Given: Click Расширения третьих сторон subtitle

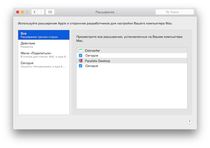Looking at the screenshot, I should pyautogui.click(x=39, y=37).
